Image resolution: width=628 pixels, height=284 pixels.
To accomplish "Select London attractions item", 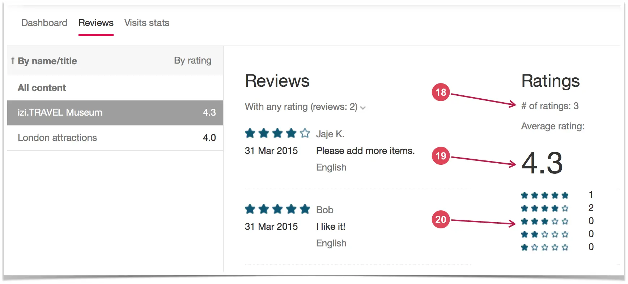I will tap(115, 138).
